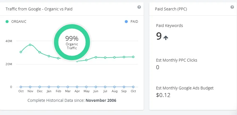Image resolution: width=237 pixels, height=115 pixels.
Task: Click the Jul x-axis label
Action: (105, 91)
